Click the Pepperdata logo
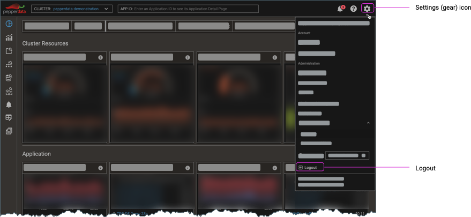 (14, 9)
